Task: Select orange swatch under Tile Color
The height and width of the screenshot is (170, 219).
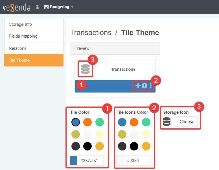Action: tap(87, 122)
